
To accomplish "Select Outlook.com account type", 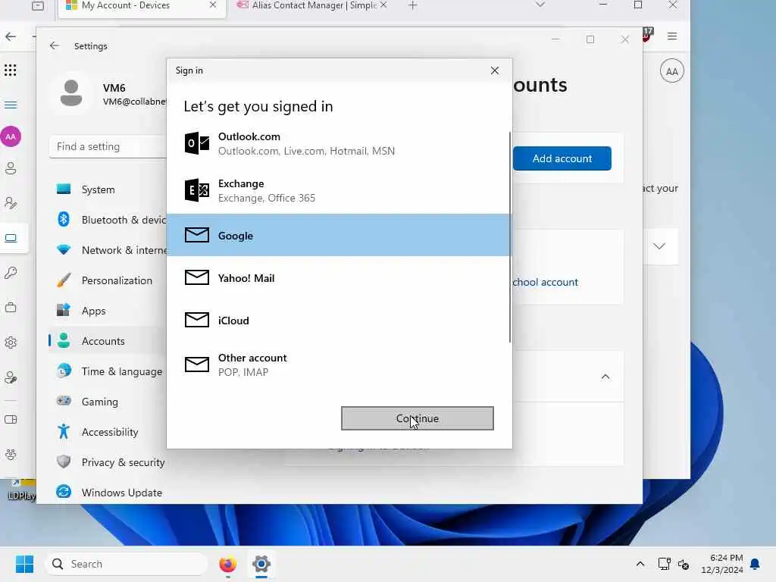I will 339,143.
